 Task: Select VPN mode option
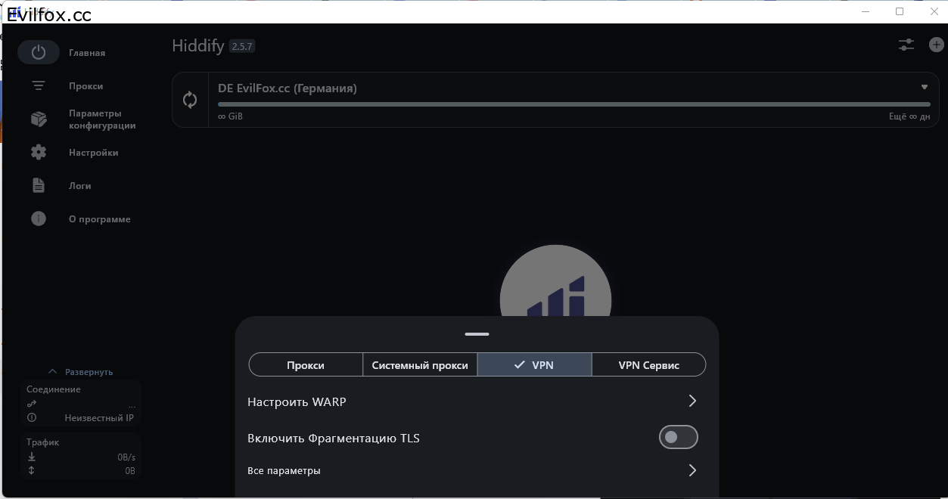pos(534,364)
